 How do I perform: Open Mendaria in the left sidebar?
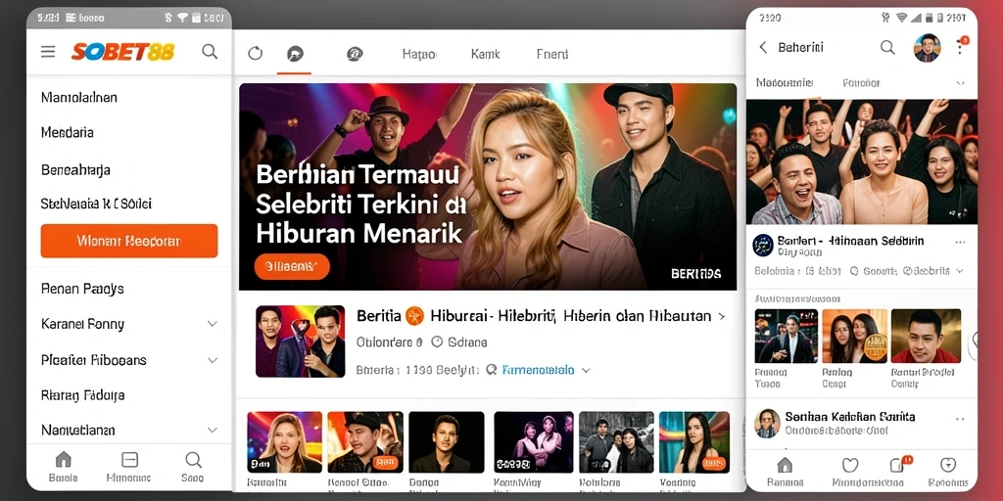tap(68, 132)
